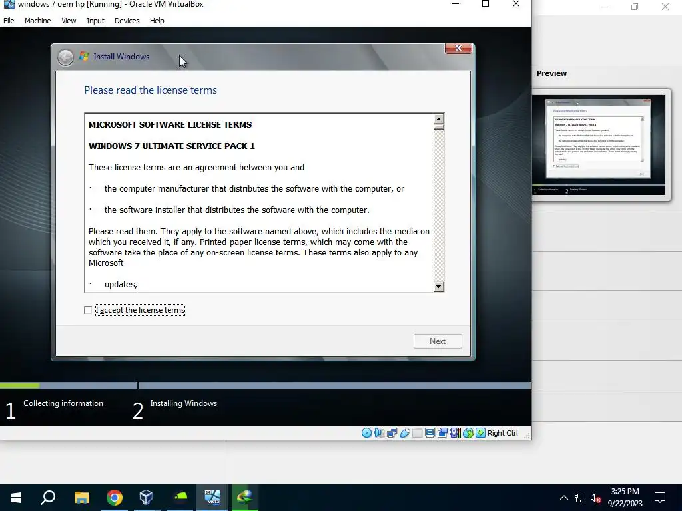Open the Input menu

(x=95, y=21)
